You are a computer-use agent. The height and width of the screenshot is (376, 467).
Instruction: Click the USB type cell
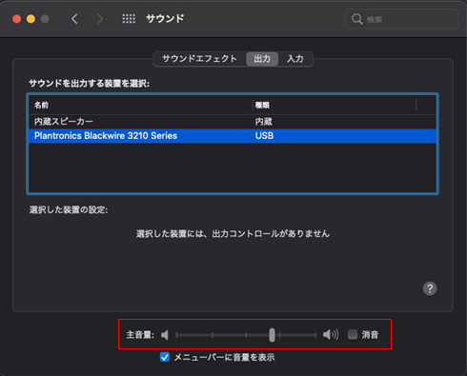pos(264,136)
